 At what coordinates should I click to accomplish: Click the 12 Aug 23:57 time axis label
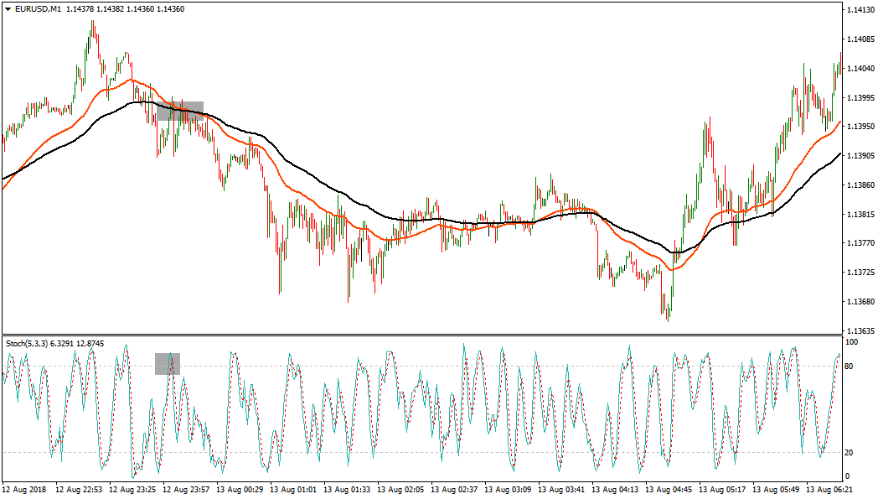tap(187, 488)
